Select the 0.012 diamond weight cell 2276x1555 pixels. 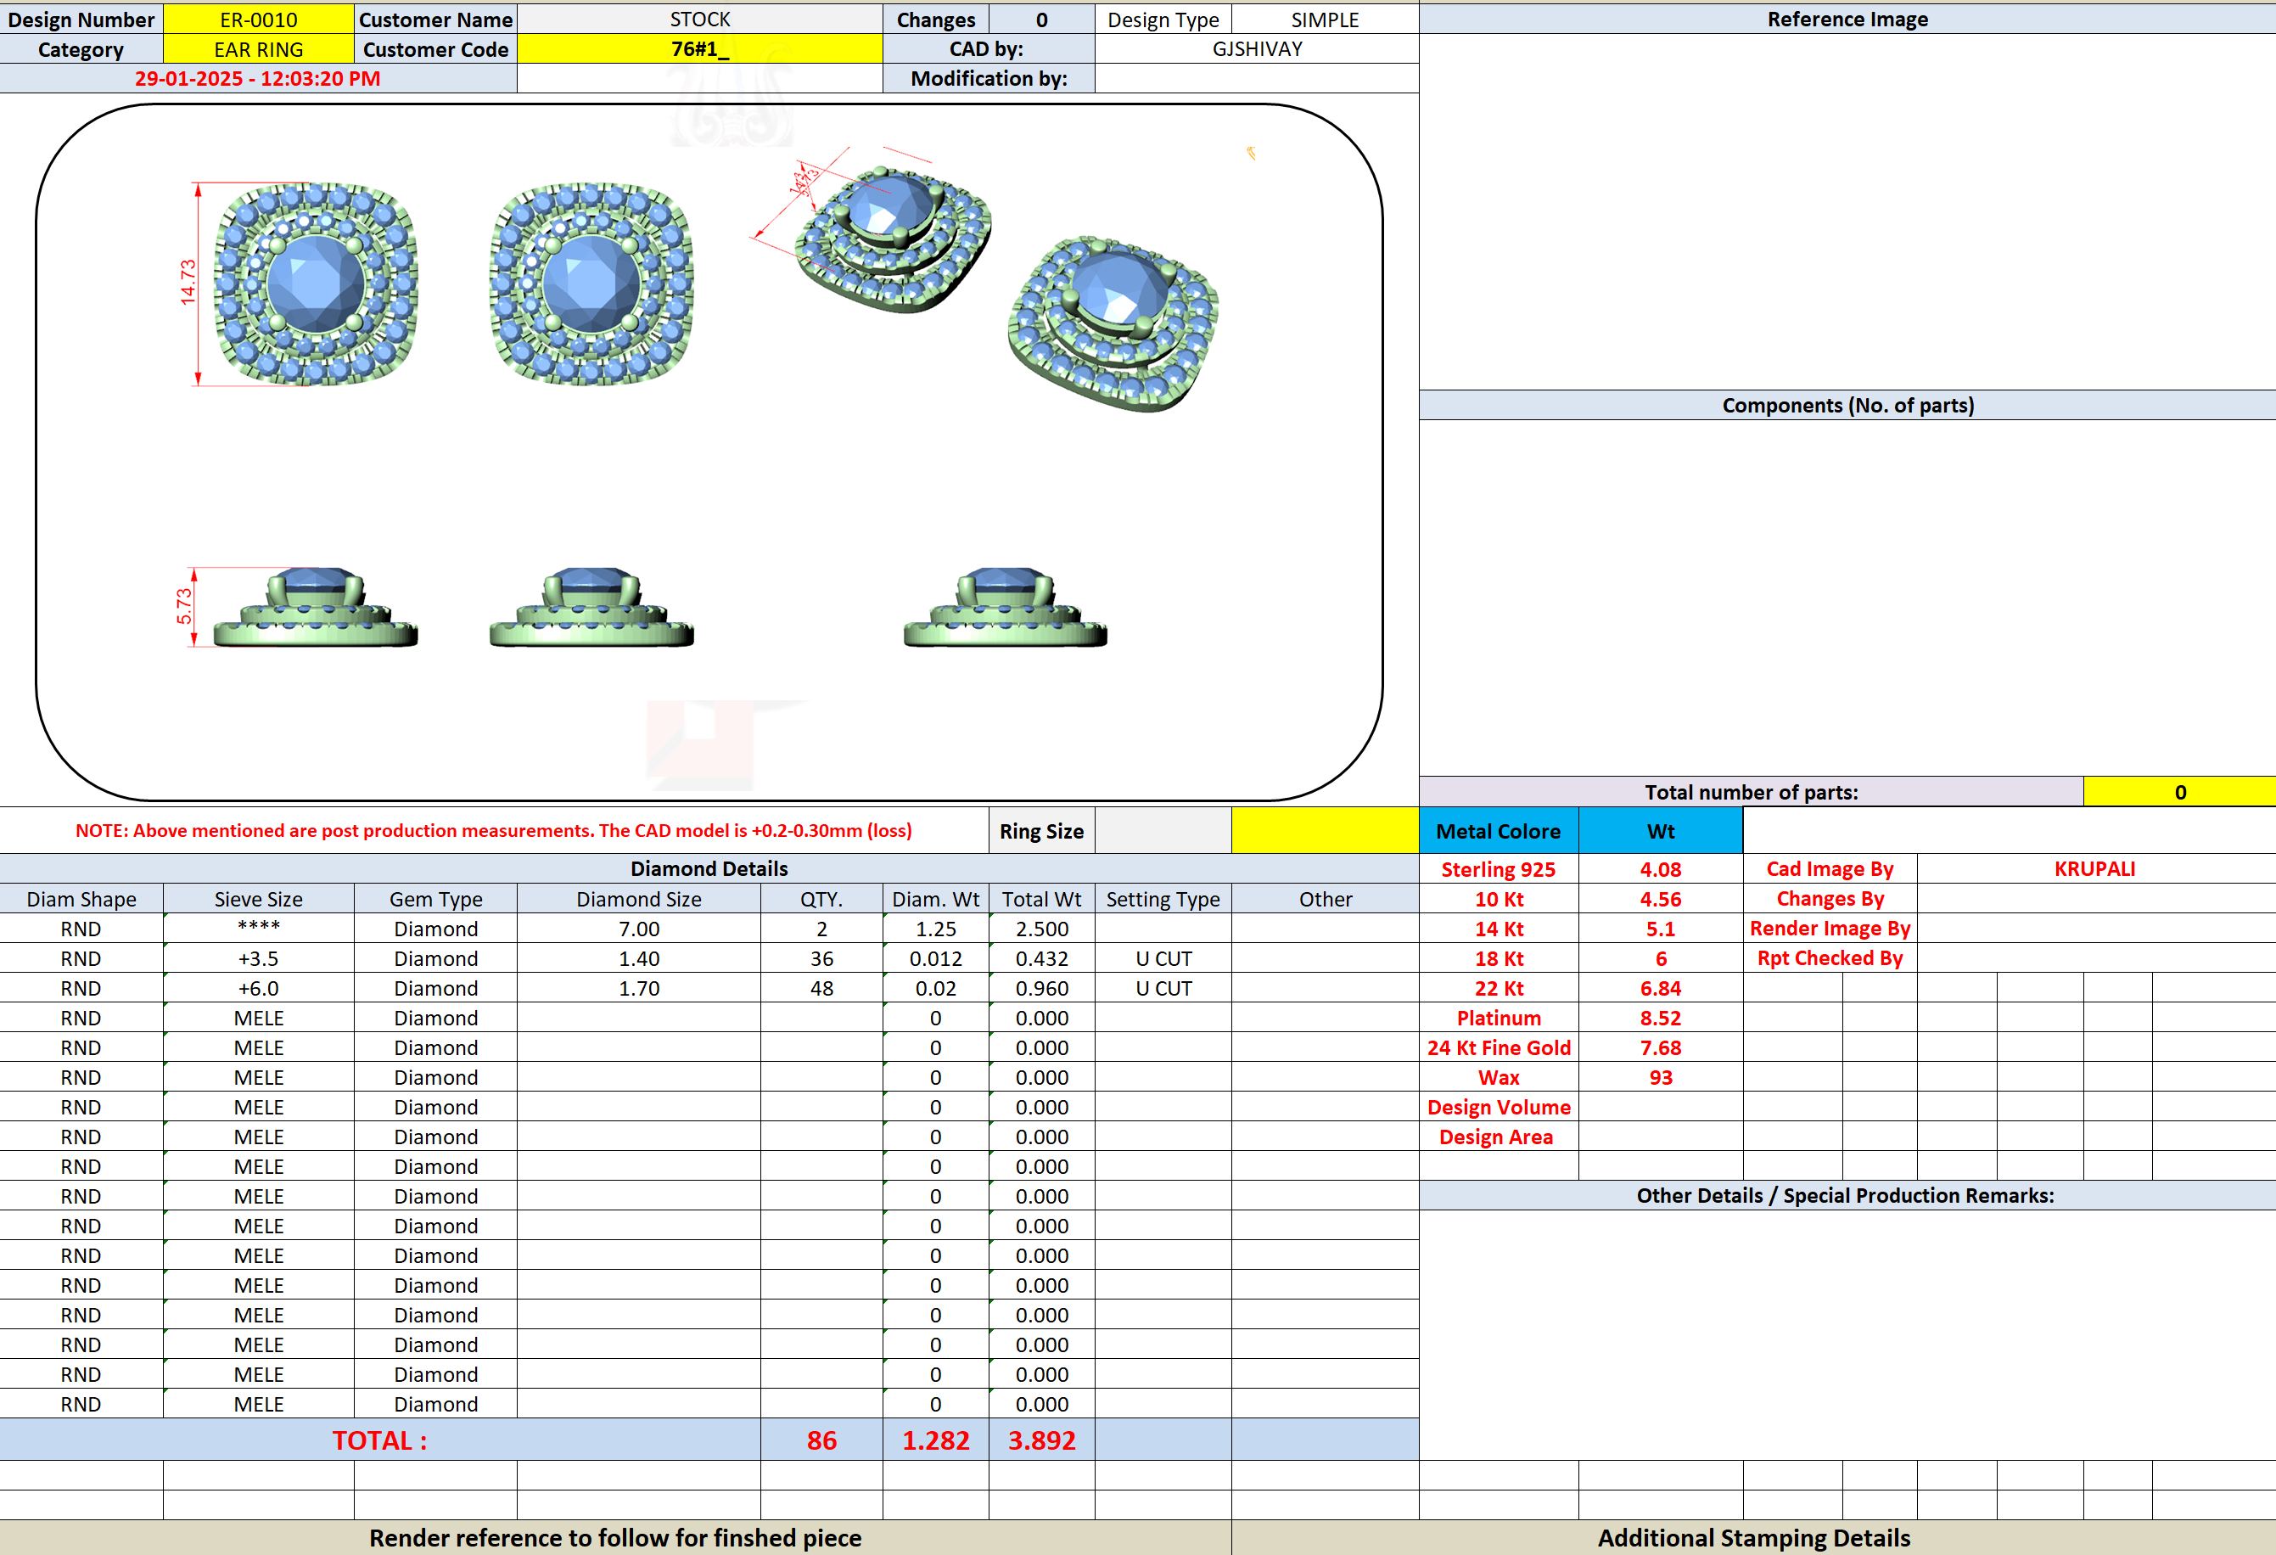[x=935, y=958]
